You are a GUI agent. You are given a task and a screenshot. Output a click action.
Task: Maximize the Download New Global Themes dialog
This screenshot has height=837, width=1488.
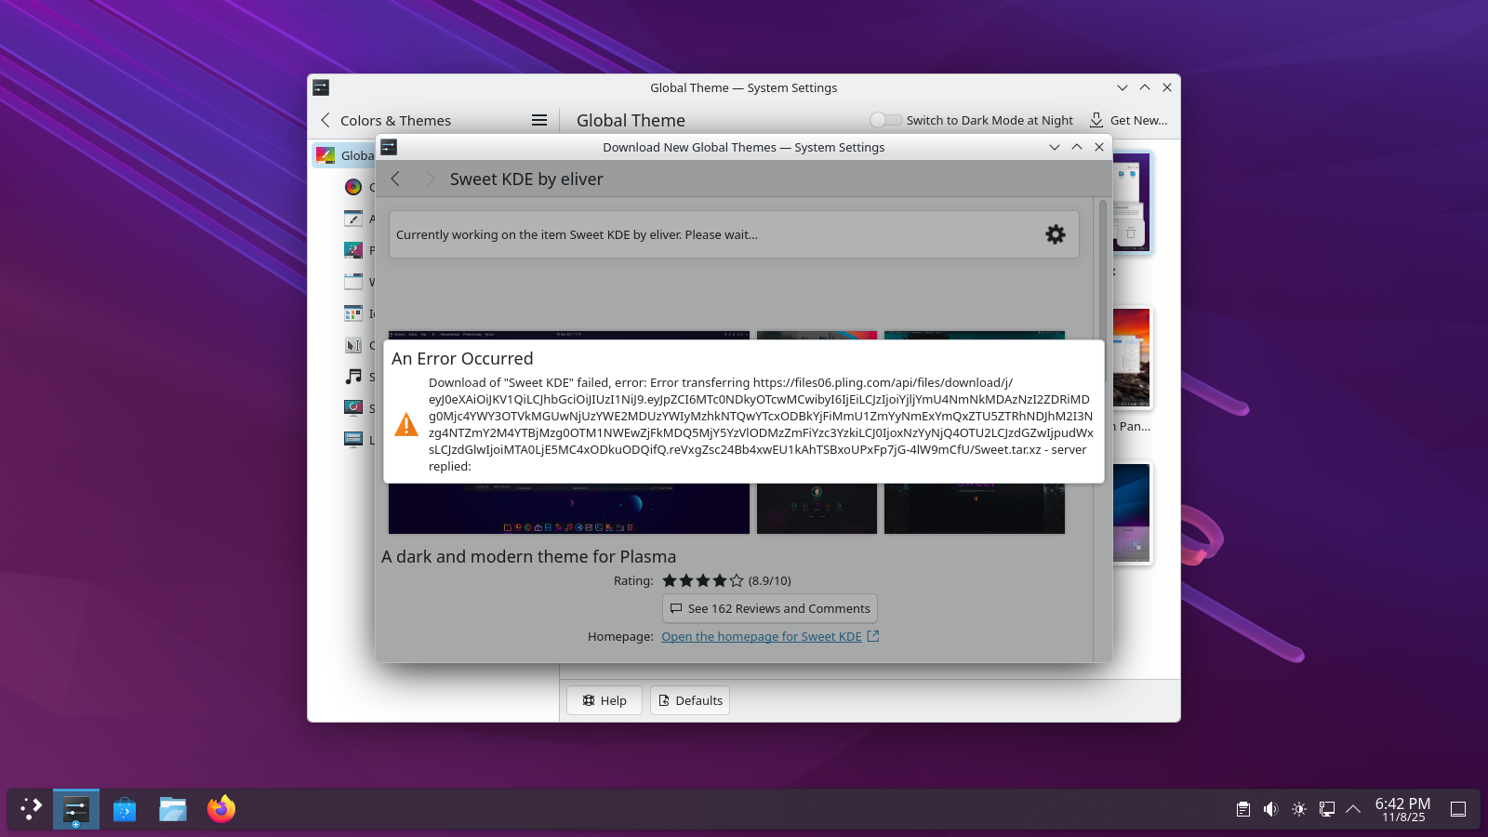tap(1077, 147)
